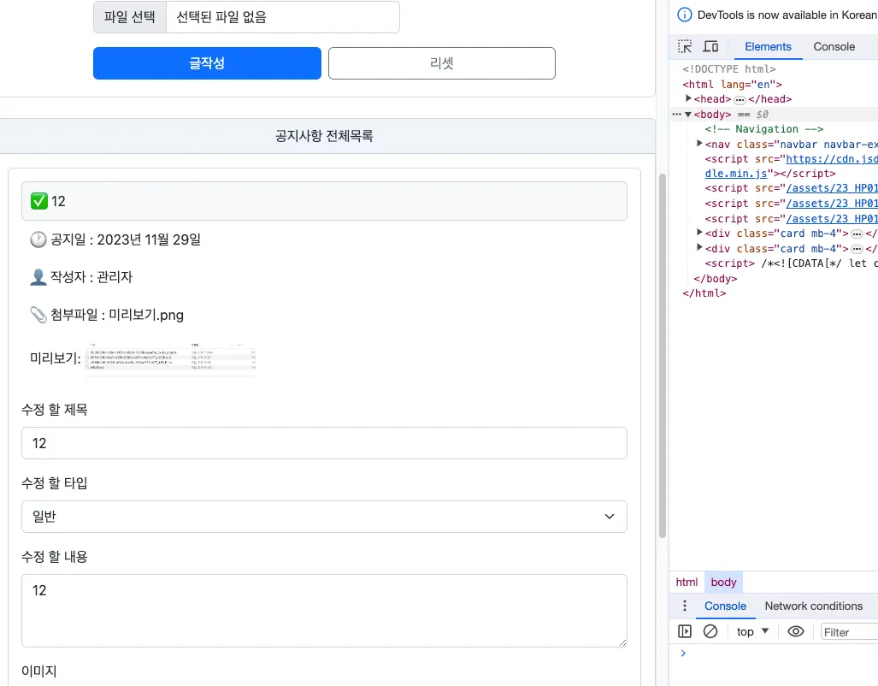Select body in the breadcrumb
The image size is (878, 686).
(723, 583)
